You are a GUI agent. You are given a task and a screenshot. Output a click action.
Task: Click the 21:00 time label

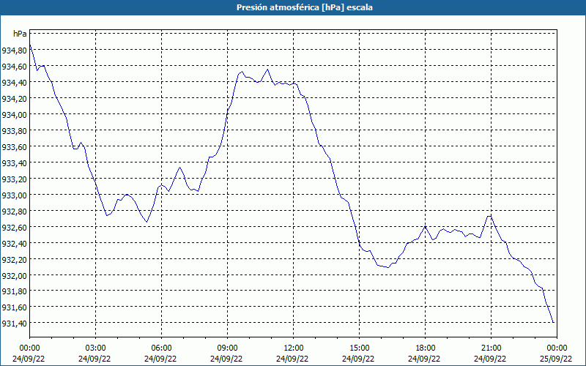491,348
